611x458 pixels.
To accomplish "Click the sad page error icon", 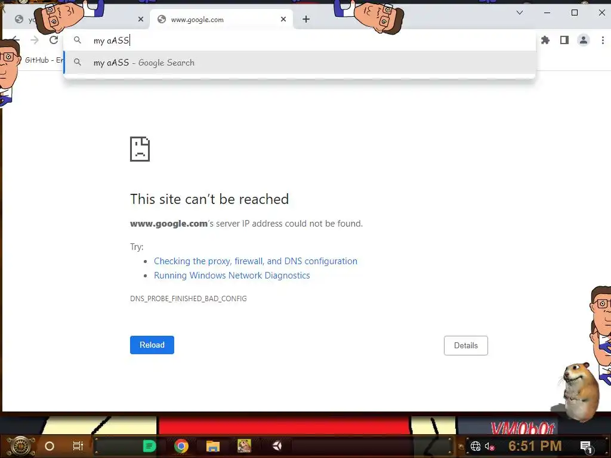I will coord(140,148).
